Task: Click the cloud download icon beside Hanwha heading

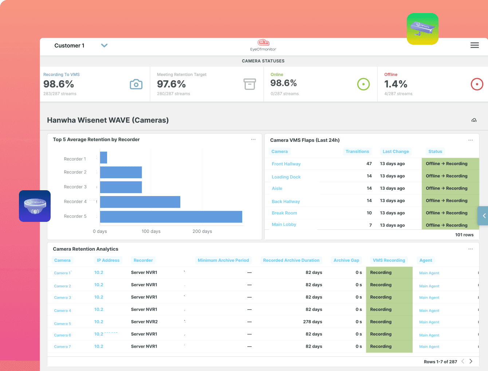Action: [x=474, y=120]
